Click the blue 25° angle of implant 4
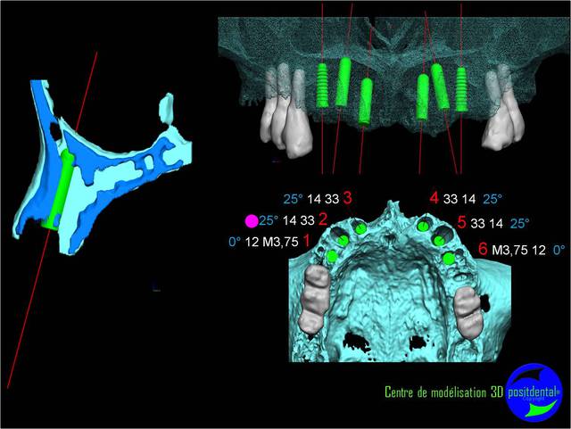 coord(492,199)
